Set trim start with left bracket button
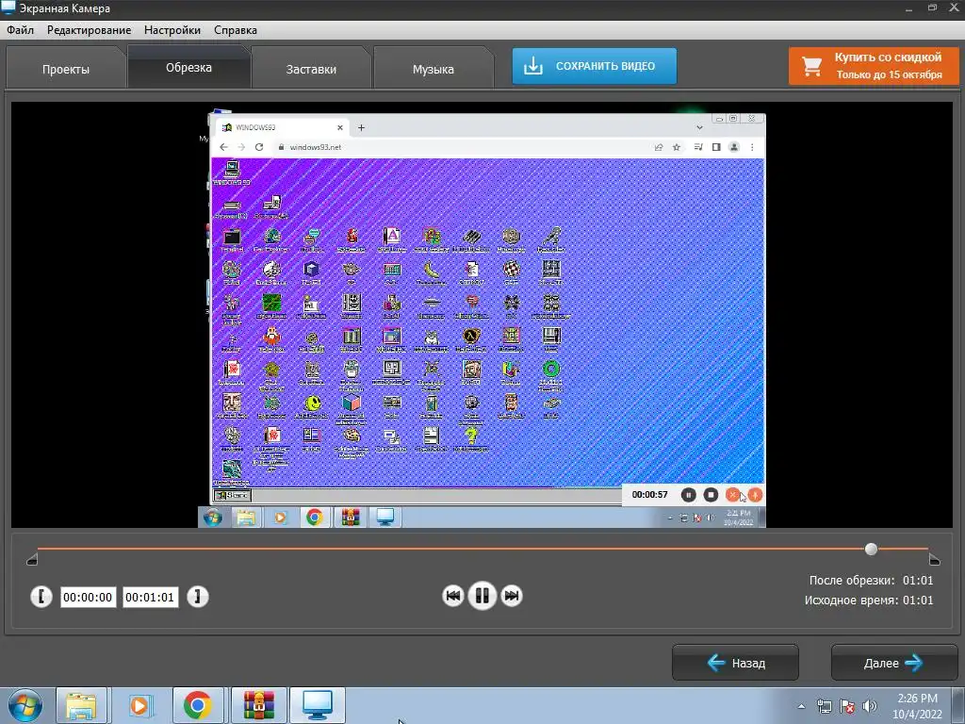 tap(41, 597)
